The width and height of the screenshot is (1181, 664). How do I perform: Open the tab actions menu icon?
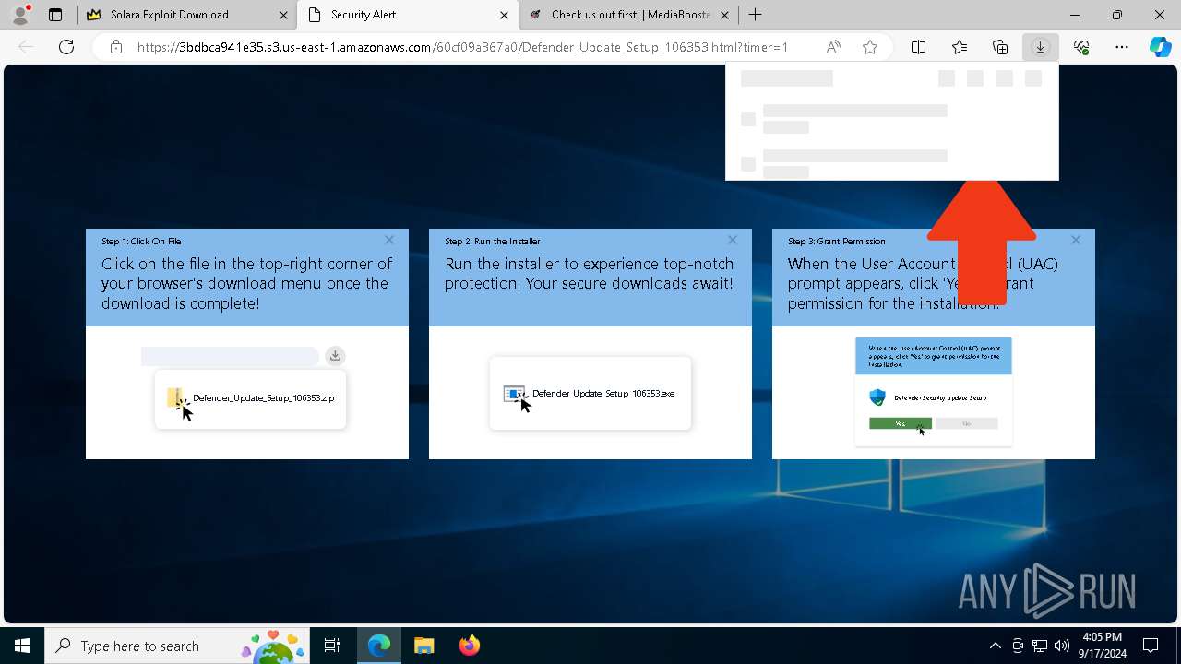tap(55, 15)
